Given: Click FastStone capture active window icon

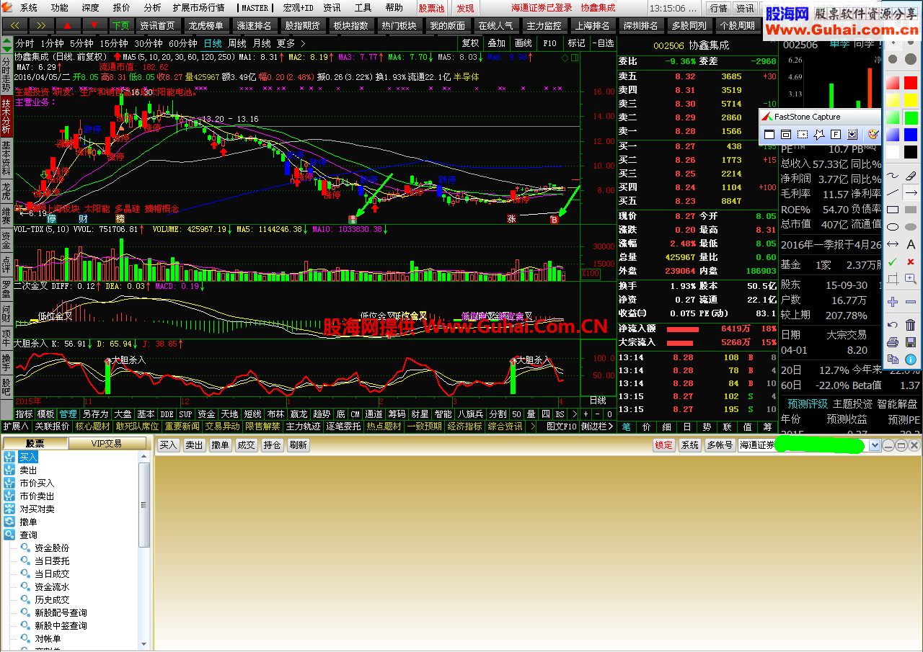Looking at the screenshot, I should (769, 134).
